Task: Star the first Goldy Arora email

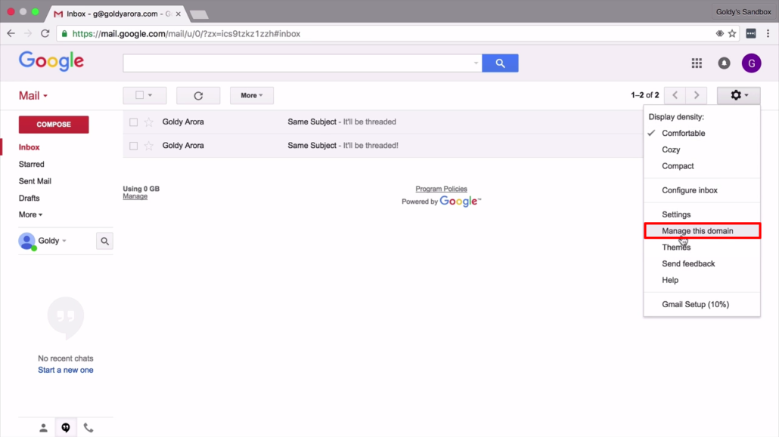Action: point(148,122)
